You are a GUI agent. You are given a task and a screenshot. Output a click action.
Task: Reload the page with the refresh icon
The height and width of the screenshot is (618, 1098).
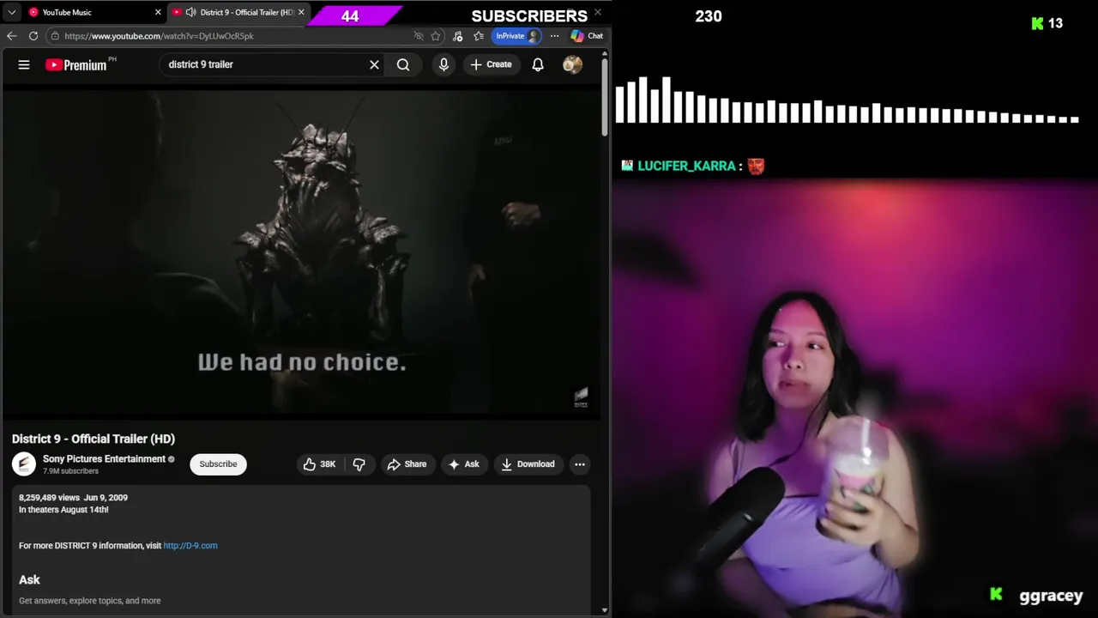[33, 36]
